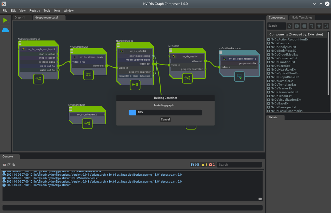Click the installing graph progress bar

(x=165, y=112)
